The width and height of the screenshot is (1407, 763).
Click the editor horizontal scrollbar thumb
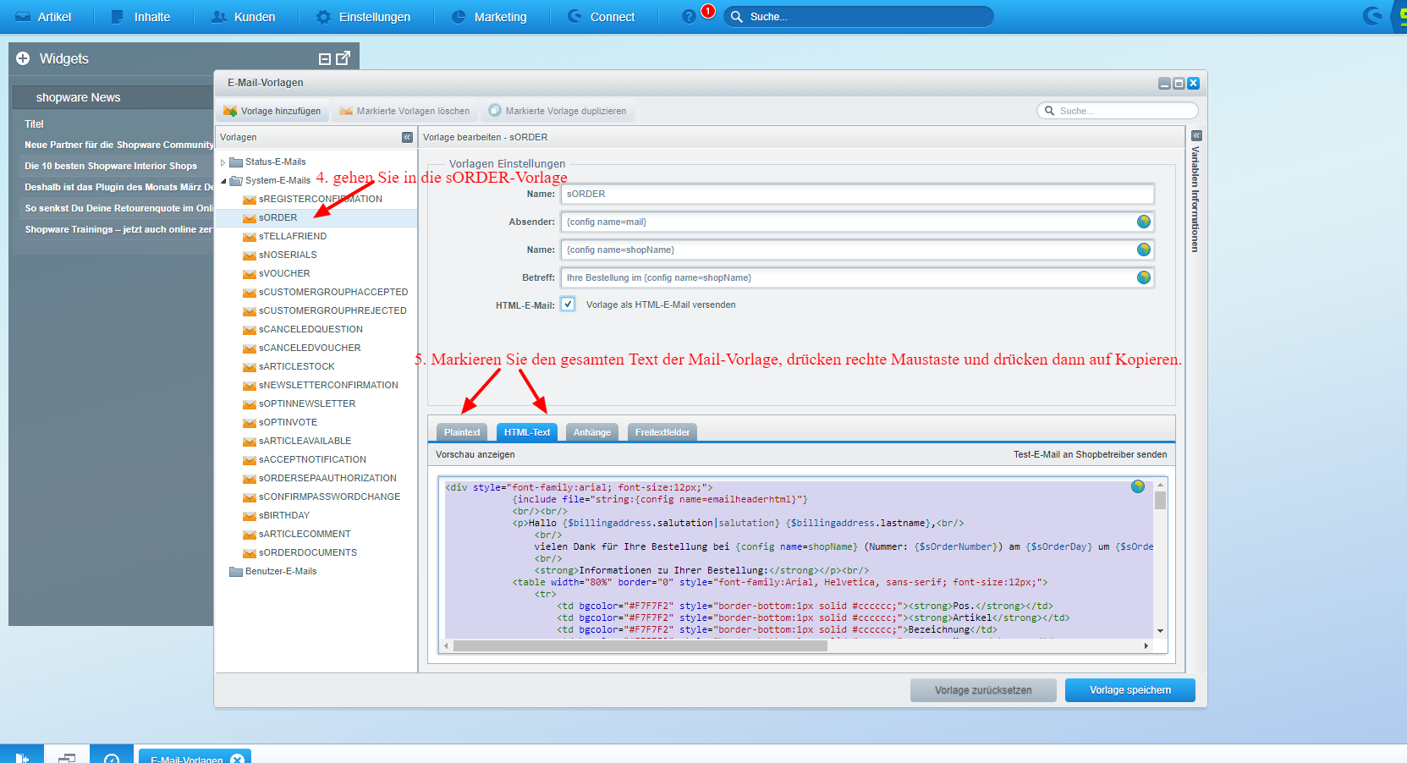[x=640, y=645]
